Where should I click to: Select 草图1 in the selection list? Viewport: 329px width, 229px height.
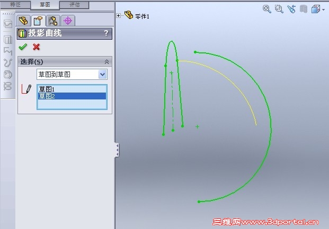tap(72, 89)
